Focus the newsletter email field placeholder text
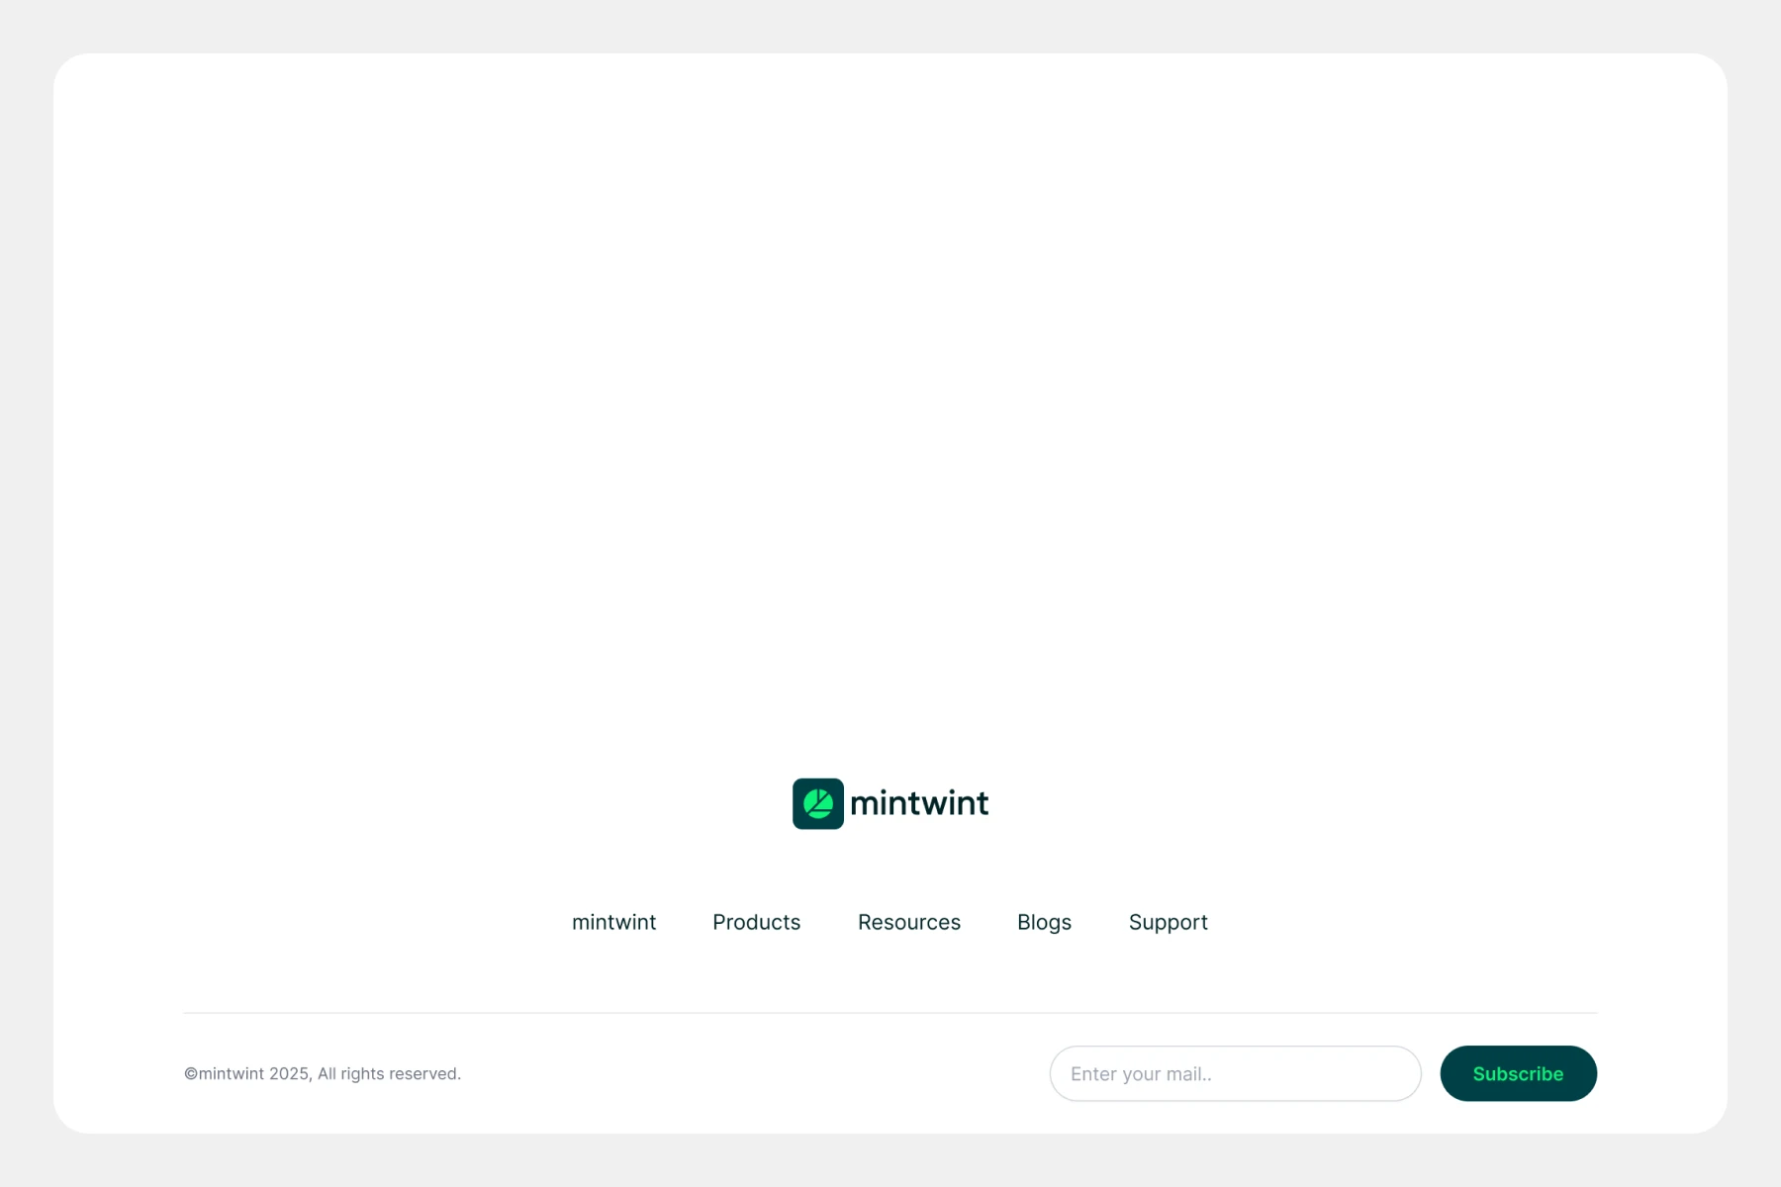Screen dimensions: 1781x1187 tap(1141, 1074)
